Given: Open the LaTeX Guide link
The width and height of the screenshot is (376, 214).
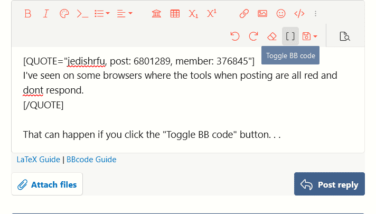Looking at the screenshot, I should click(39, 160).
